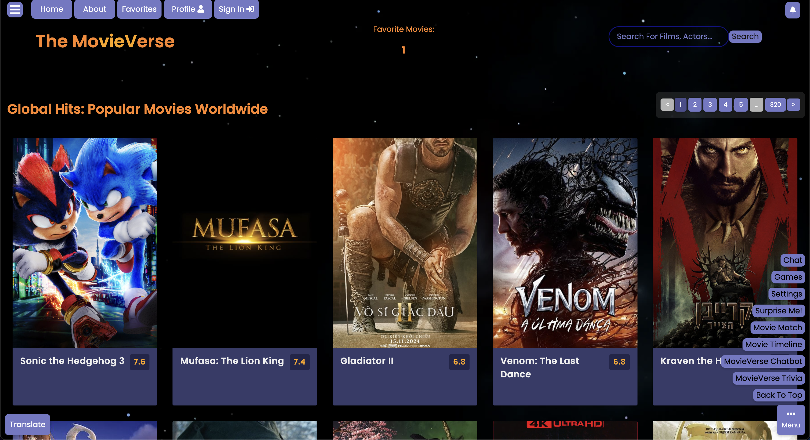Image resolution: width=810 pixels, height=440 pixels.
Task: Click the Mufasa: The Lion King title
Action: 232,361
